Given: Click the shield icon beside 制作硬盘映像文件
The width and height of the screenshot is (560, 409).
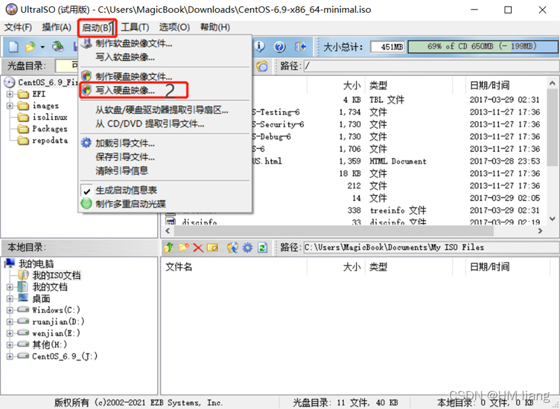Looking at the screenshot, I should tap(86, 76).
